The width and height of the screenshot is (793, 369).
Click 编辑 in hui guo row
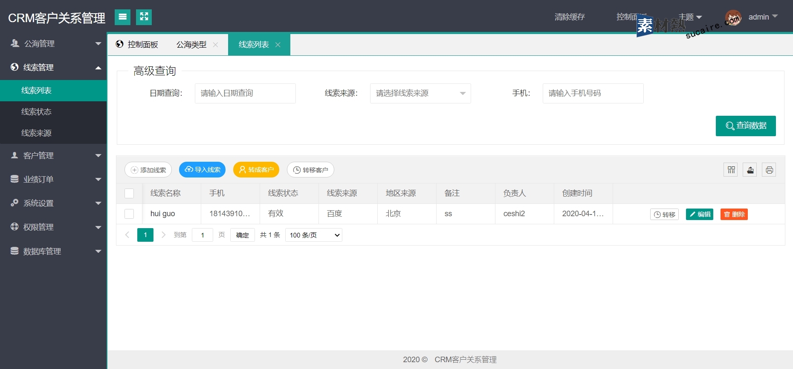pyautogui.click(x=700, y=215)
